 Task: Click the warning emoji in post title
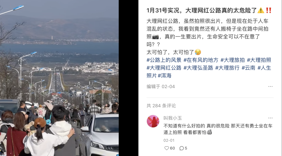[x=261, y=10]
